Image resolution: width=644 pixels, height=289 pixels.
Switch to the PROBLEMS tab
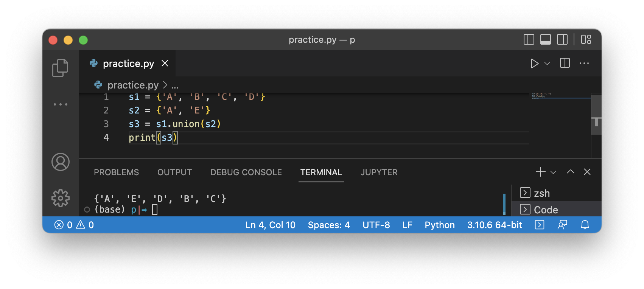tap(116, 172)
